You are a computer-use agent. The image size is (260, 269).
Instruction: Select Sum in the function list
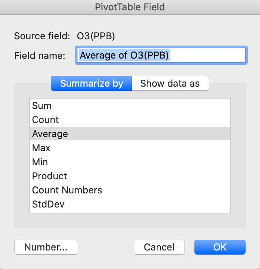click(x=42, y=106)
